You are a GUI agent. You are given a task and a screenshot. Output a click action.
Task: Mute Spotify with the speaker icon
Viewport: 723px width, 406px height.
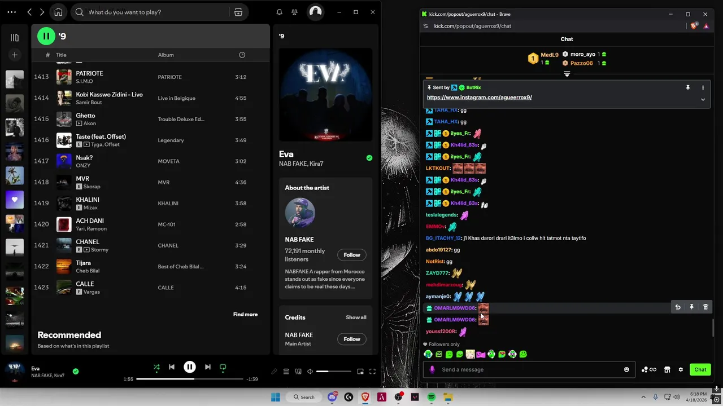point(310,372)
